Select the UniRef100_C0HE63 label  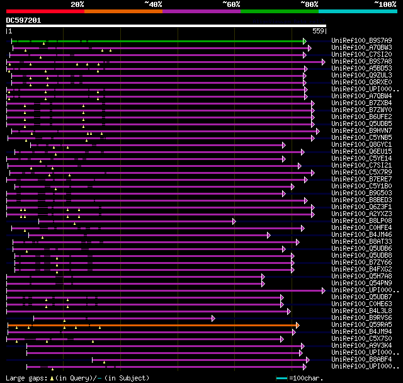coord(361,304)
